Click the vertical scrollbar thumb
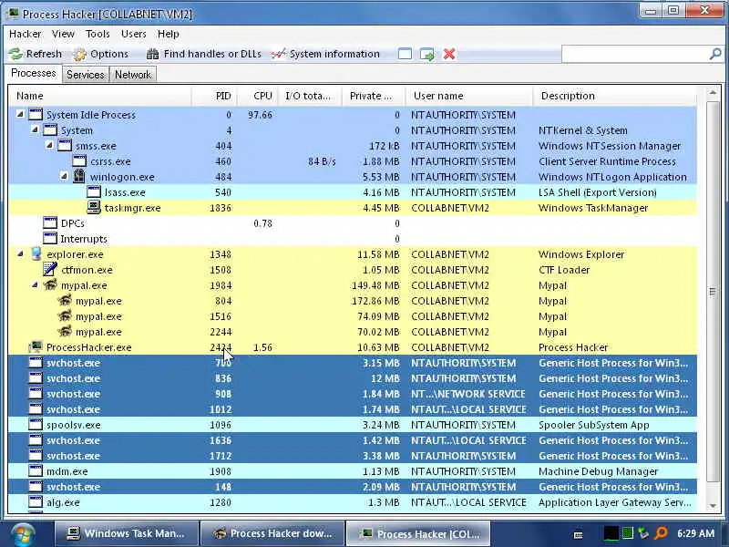This screenshot has width=729, height=547. coord(713,292)
